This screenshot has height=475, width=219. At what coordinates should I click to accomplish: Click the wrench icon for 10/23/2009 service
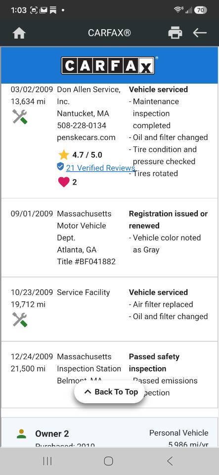point(20,320)
